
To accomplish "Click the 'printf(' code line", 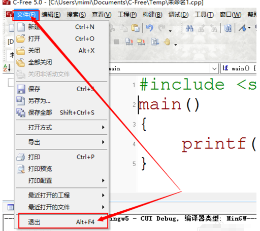I will coord(219,144).
